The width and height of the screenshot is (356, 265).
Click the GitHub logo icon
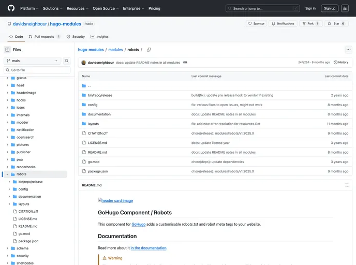click(x=11, y=8)
